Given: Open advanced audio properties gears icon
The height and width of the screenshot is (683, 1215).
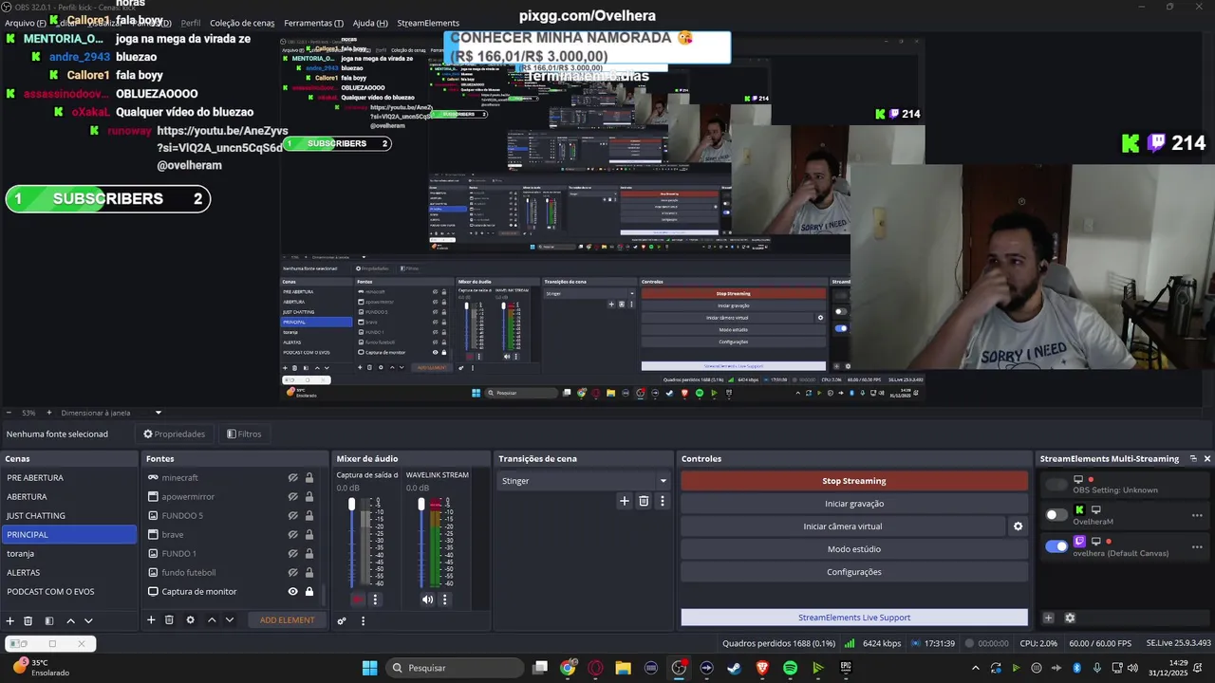Looking at the screenshot, I should pos(342,620).
